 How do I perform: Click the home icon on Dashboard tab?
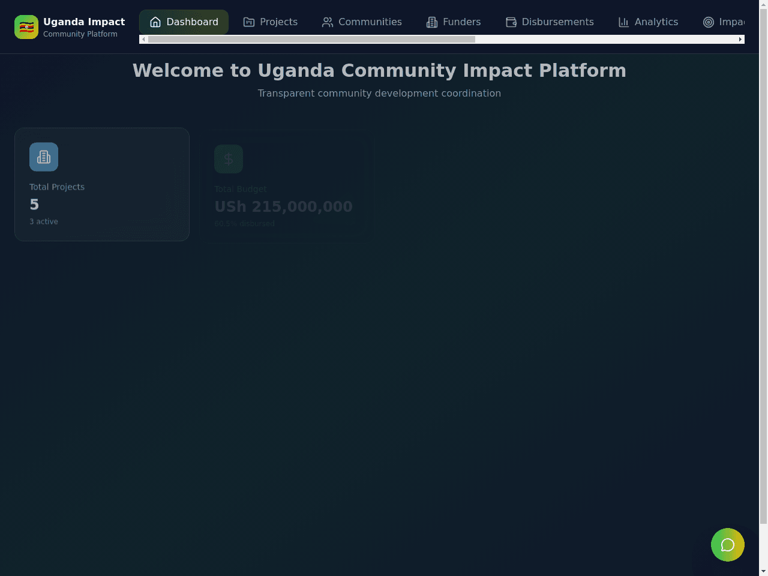155,22
